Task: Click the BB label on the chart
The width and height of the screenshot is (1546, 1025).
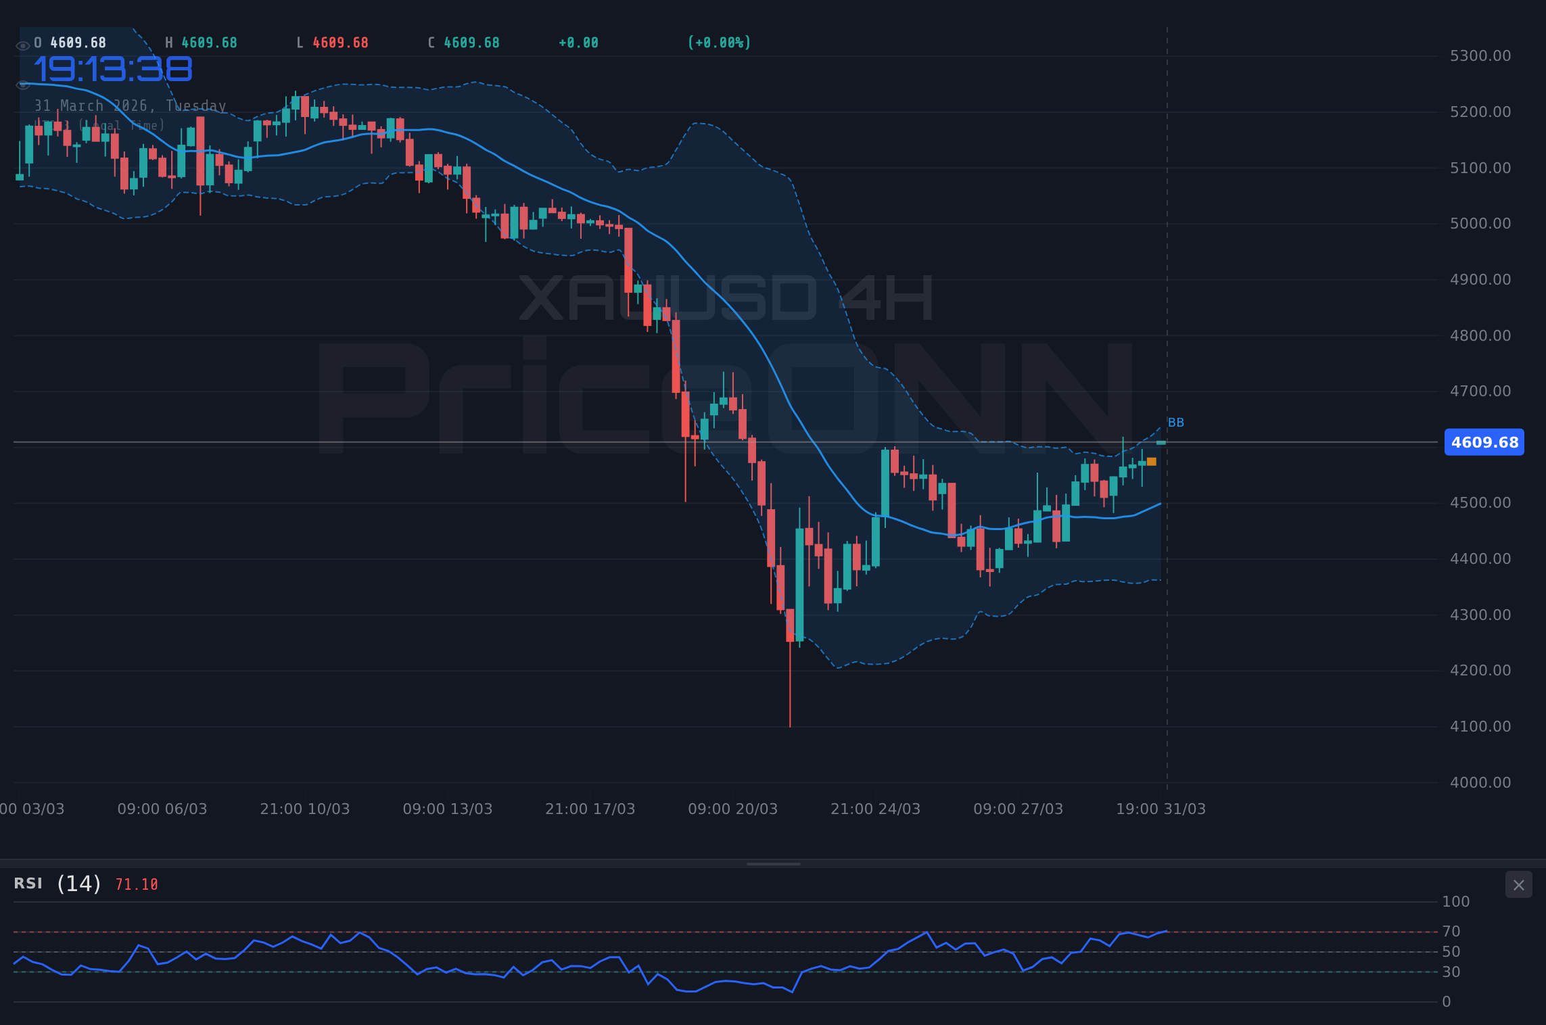Action: point(1175,422)
